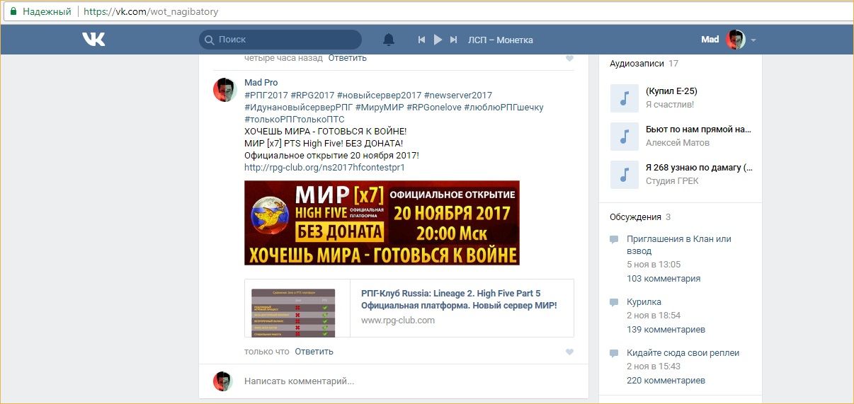Reply to the только что comment

click(x=314, y=352)
